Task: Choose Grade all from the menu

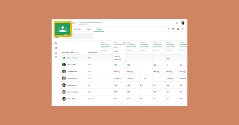Action: pyautogui.click(x=117, y=56)
